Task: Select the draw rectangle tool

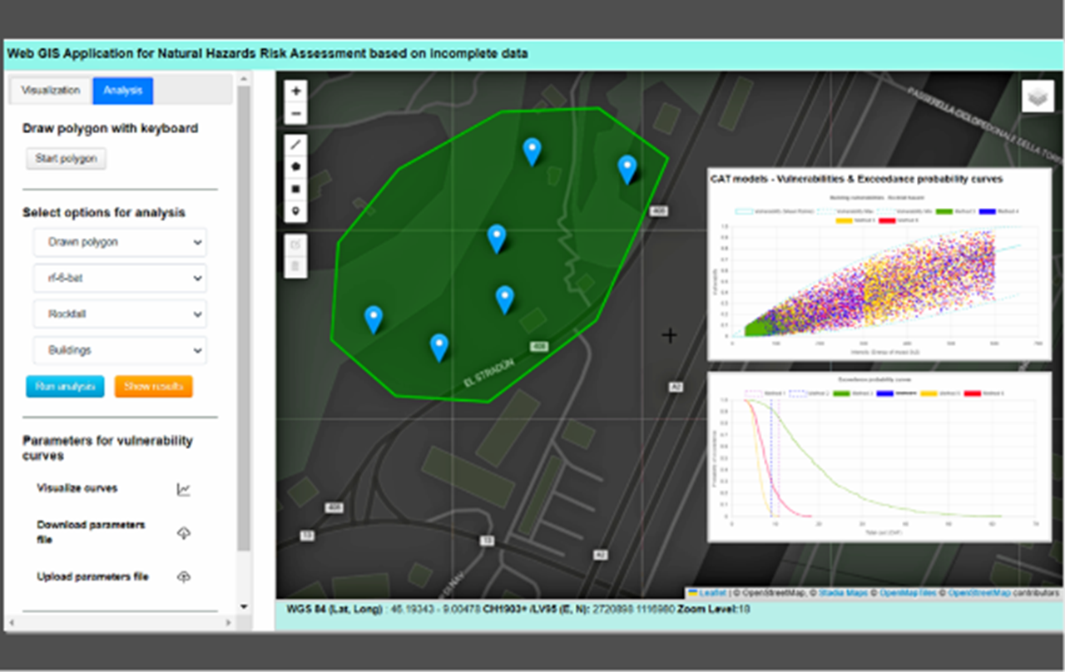Action: pyautogui.click(x=296, y=190)
